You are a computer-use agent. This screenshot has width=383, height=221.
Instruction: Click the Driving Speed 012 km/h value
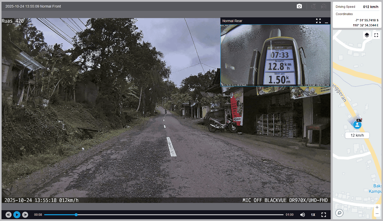(371, 7)
